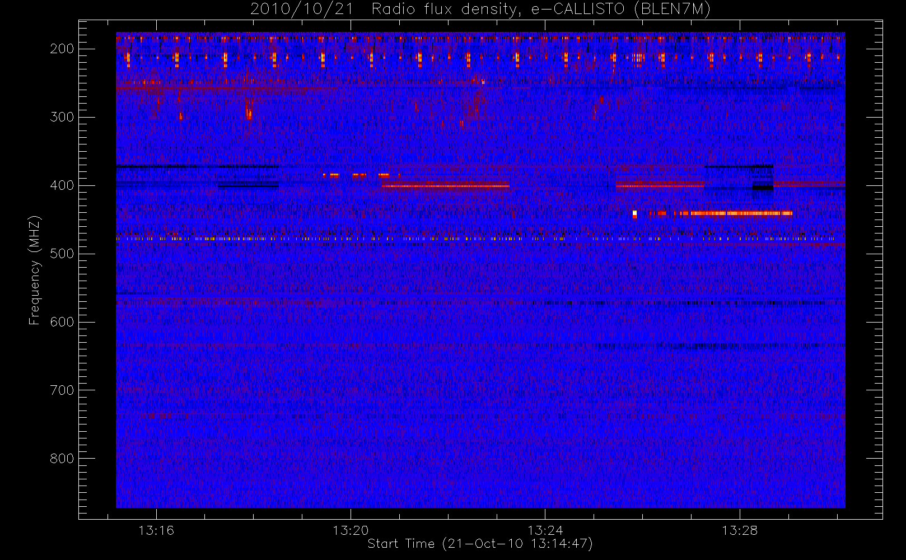The image size is (906, 560).
Task: Click the plot title 'Radio flux density, e-CALLISTO (BLEN7M)'
Action: point(541,10)
